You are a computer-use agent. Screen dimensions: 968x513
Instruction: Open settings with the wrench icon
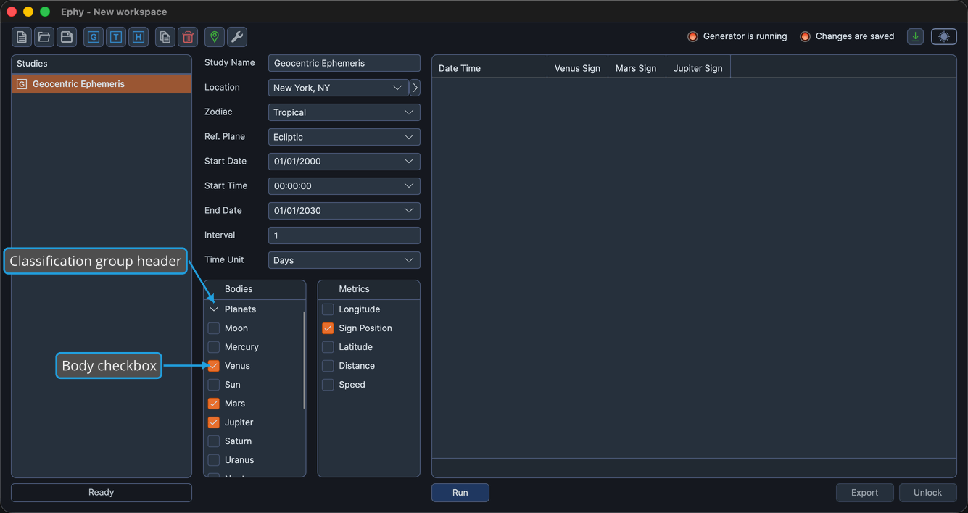click(237, 37)
